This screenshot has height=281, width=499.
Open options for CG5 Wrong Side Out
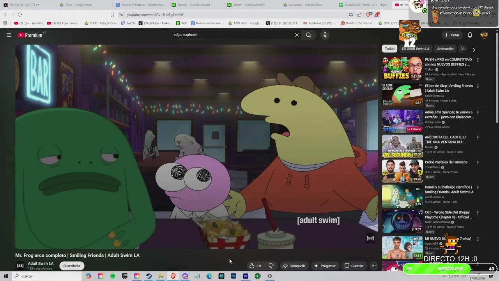478,213
